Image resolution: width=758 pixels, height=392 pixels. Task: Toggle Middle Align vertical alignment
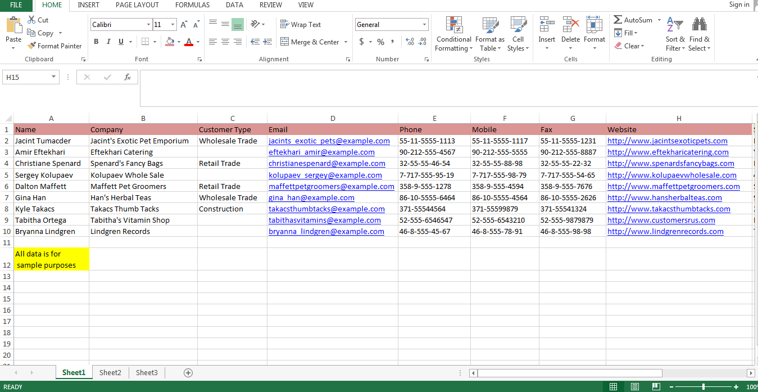[x=225, y=24]
